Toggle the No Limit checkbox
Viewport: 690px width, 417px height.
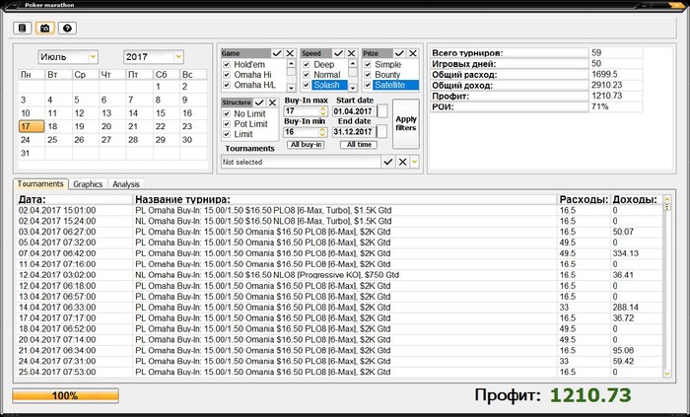pyautogui.click(x=227, y=114)
